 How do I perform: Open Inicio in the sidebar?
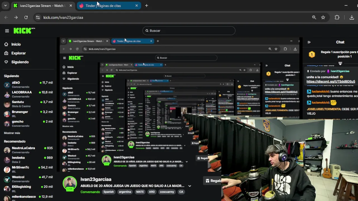pos(16,44)
